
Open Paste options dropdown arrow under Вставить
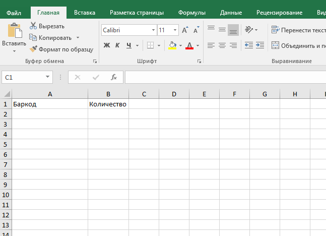click(x=14, y=51)
